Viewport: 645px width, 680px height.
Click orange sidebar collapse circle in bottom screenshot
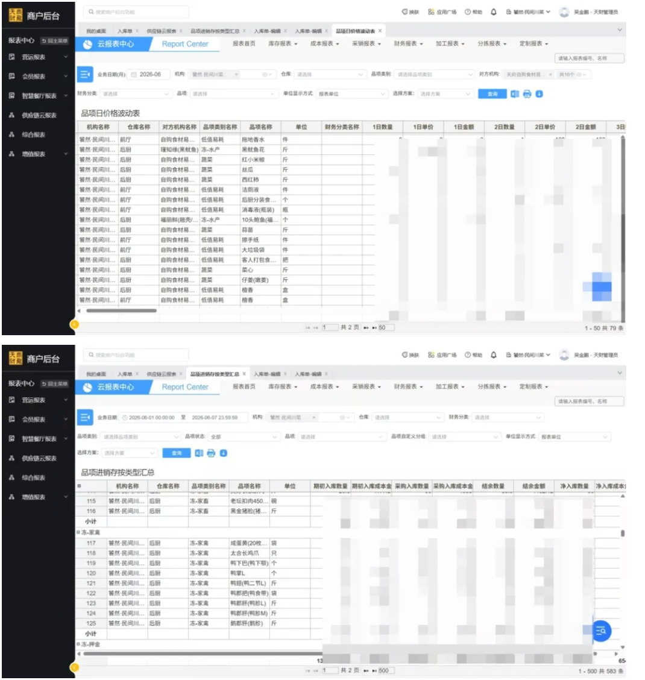click(75, 667)
